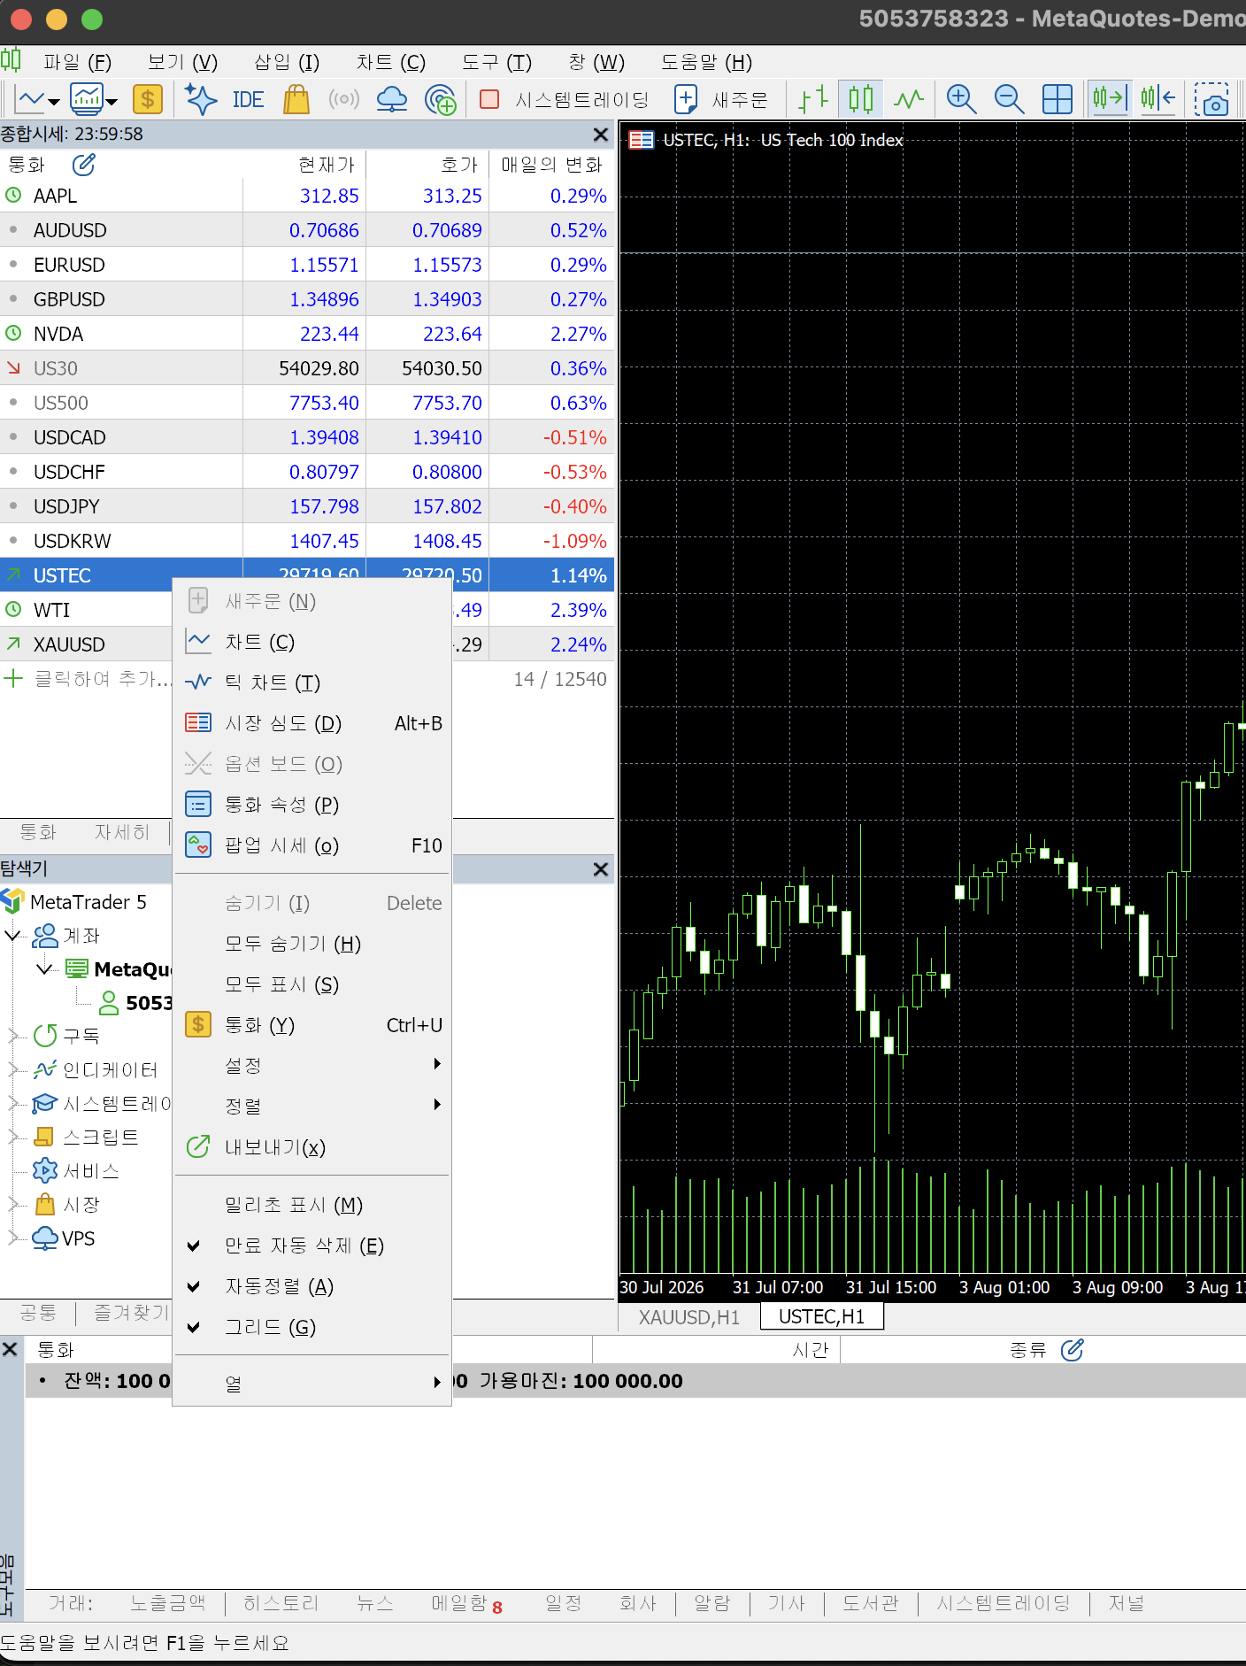Open the 알람 tab in toolbox
1246x1666 pixels.
[712, 1604]
